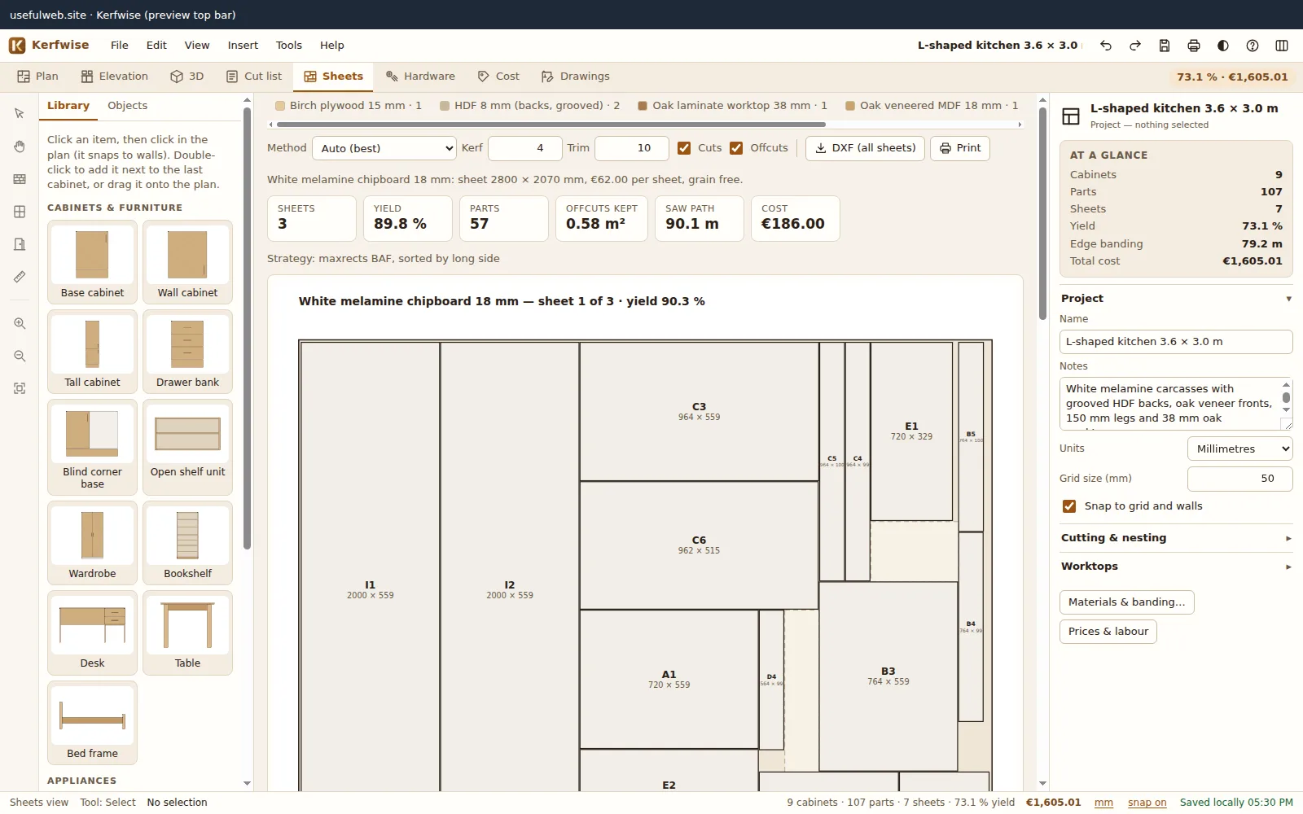The width and height of the screenshot is (1303, 814).
Task: Expand the Cutting & nesting section
Action: pos(1176,538)
